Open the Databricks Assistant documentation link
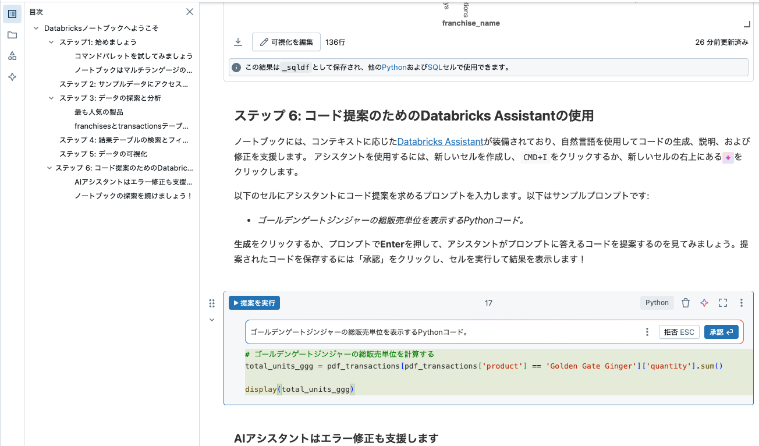Viewport: 759px width, 446px height. tap(439, 141)
